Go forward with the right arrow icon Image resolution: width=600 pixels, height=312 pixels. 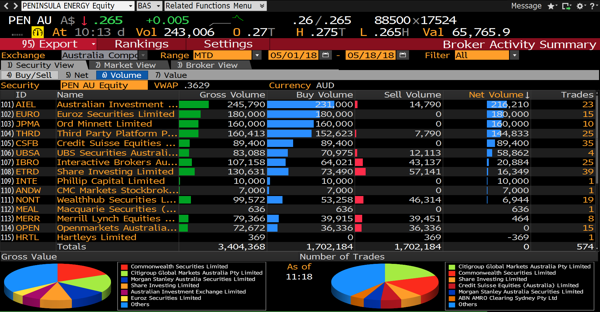coord(15,6)
